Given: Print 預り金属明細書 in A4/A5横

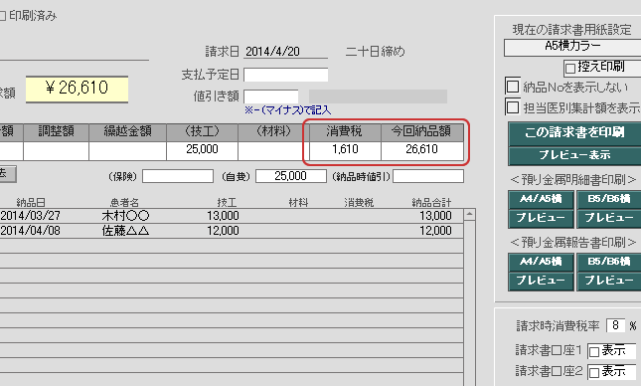Looking at the screenshot, I should pyautogui.click(x=541, y=199).
